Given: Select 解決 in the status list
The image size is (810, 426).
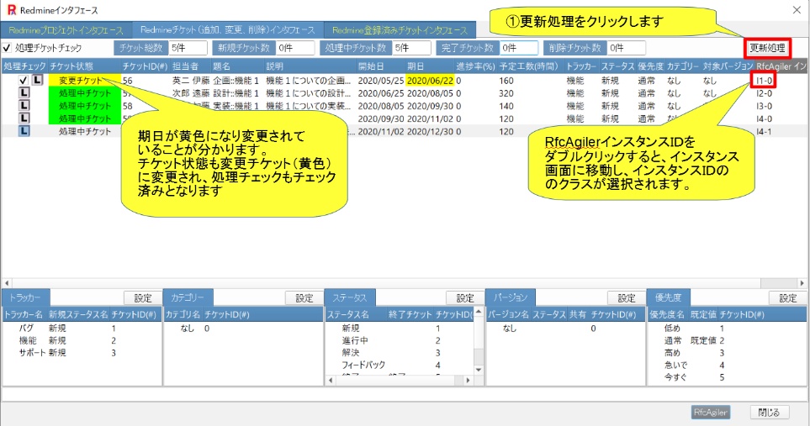Looking at the screenshot, I should pos(350,353).
